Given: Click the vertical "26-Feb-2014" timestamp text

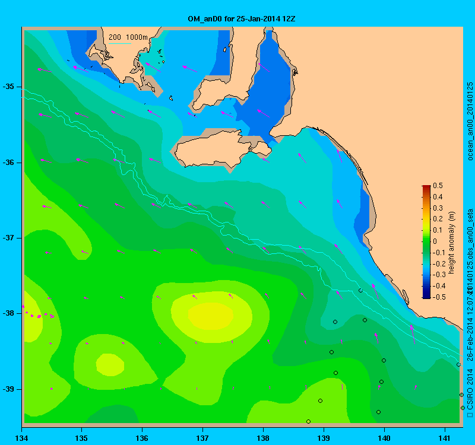Looking at the screenshot, I should (470, 338).
